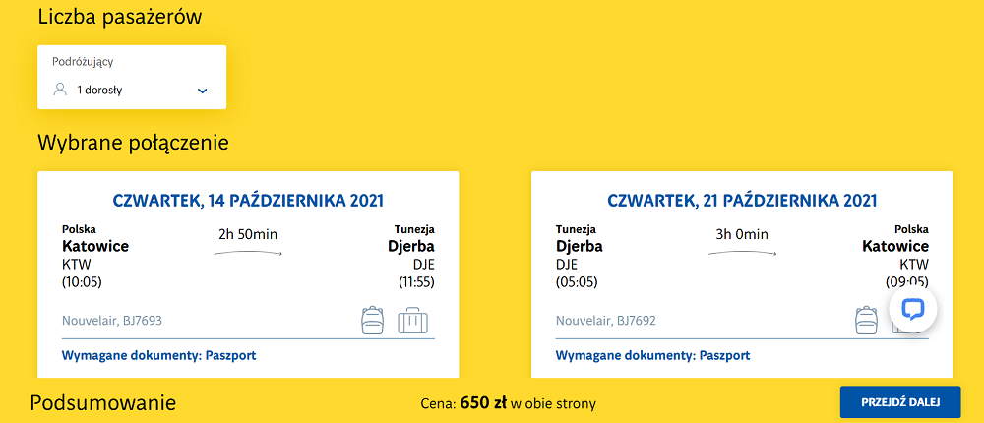Image resolution: width=984 pixels, height=423 pixels.
Task: Expand the Podróżujący dropdown chevron
Action: [202, 91]
